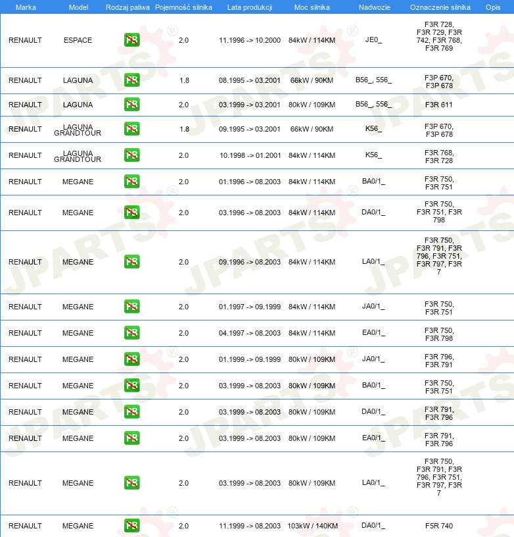Click body code EA0/1_ in 04.1997 row
Screen dimensions: 514x537
pos(373,332)
